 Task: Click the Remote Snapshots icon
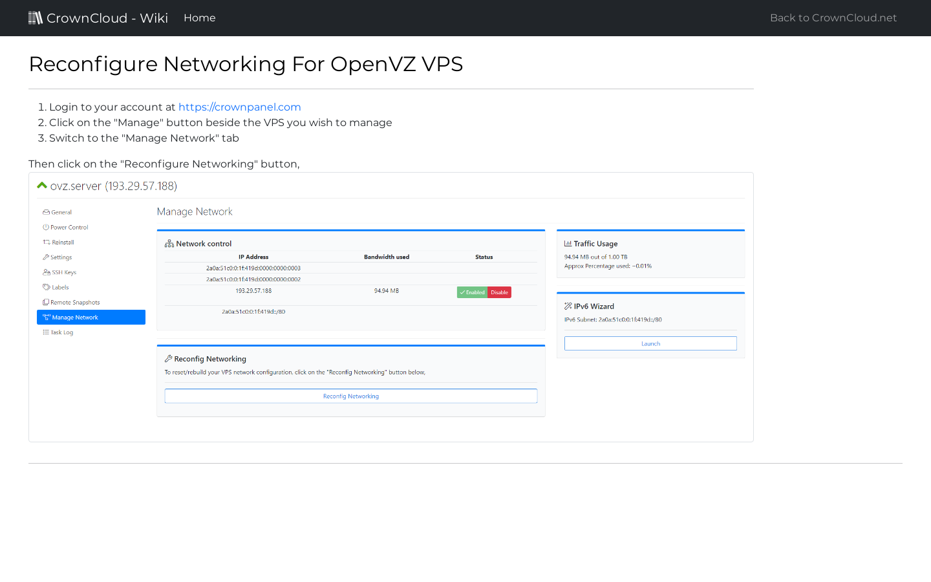pos(45,302)
